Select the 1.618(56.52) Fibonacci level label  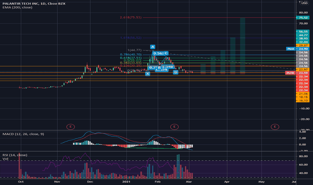pos(131,38)
